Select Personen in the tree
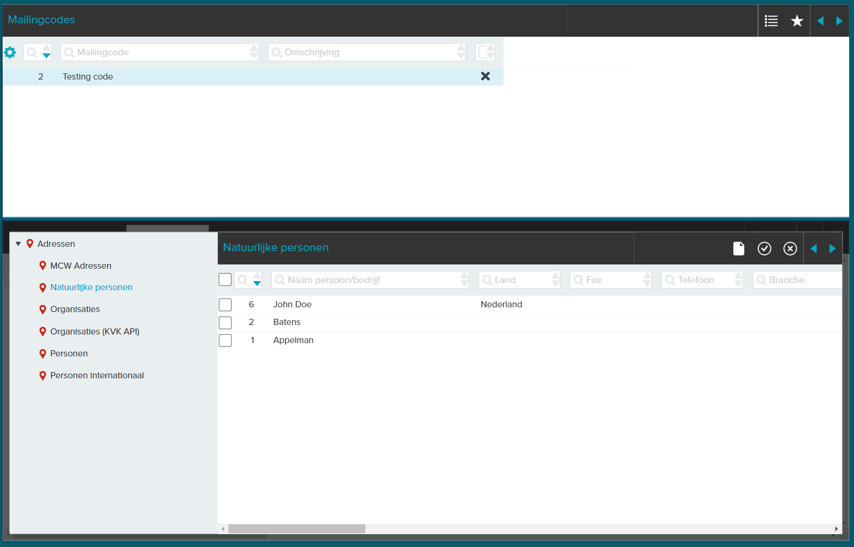The width and height of the screenshot is (854, 547). tap(69, 354)
